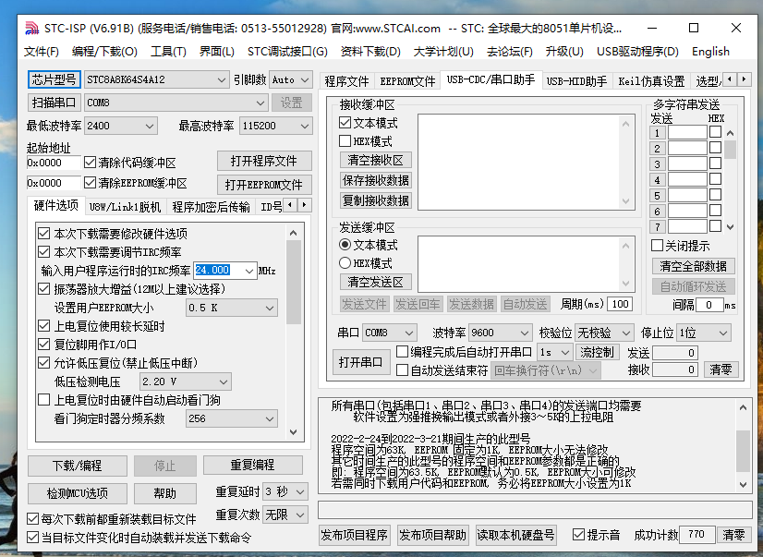
Task: Toggle 清除EEPROM缓冲区 checkbox
Action: pyautogui.click(x=90, y=182)
